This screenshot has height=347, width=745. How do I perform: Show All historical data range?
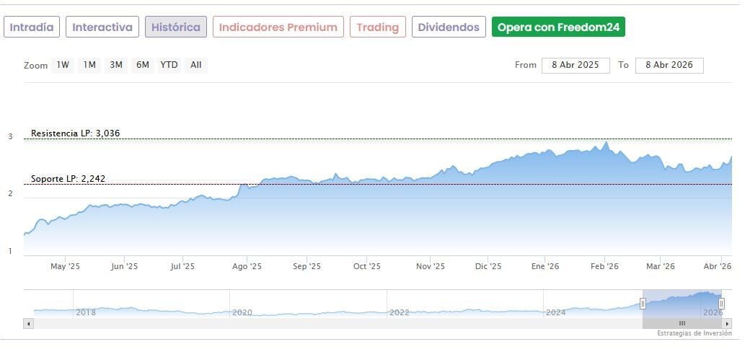coord(195,65)
